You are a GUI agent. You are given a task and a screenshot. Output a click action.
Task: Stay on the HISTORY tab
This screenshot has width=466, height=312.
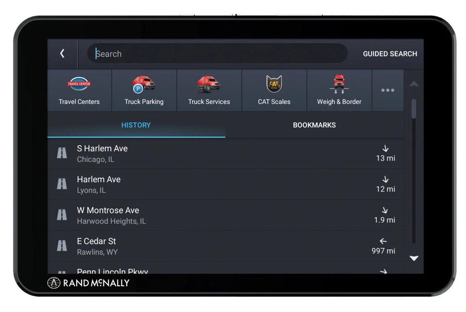pyautogui.click(x=136, y=125)
